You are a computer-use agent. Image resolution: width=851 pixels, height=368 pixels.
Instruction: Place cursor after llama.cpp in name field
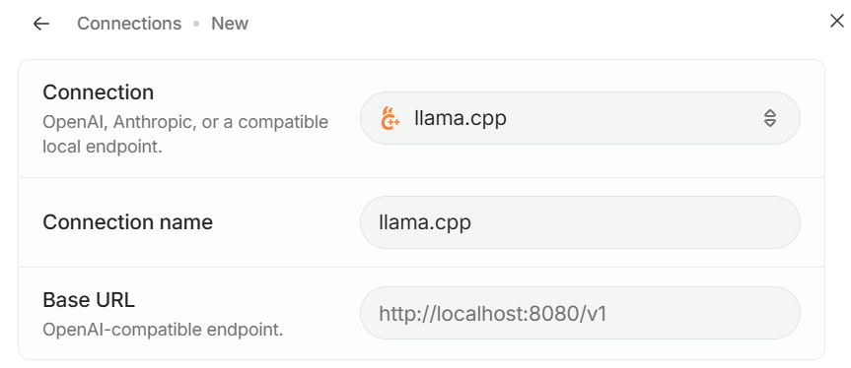[472, 222]
